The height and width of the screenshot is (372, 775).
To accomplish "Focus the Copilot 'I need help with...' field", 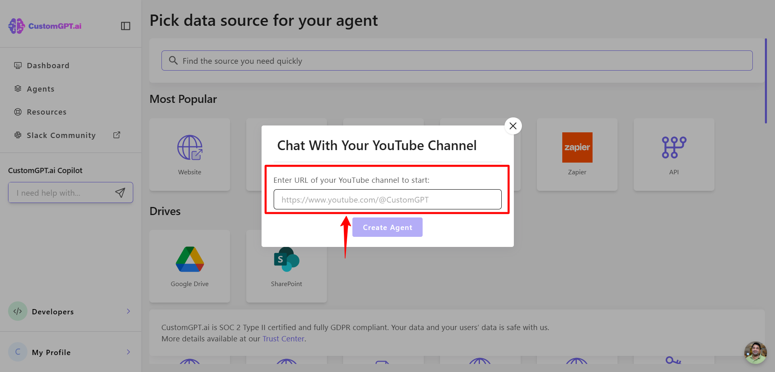I will pyautogui.click(x=63, y=193).
